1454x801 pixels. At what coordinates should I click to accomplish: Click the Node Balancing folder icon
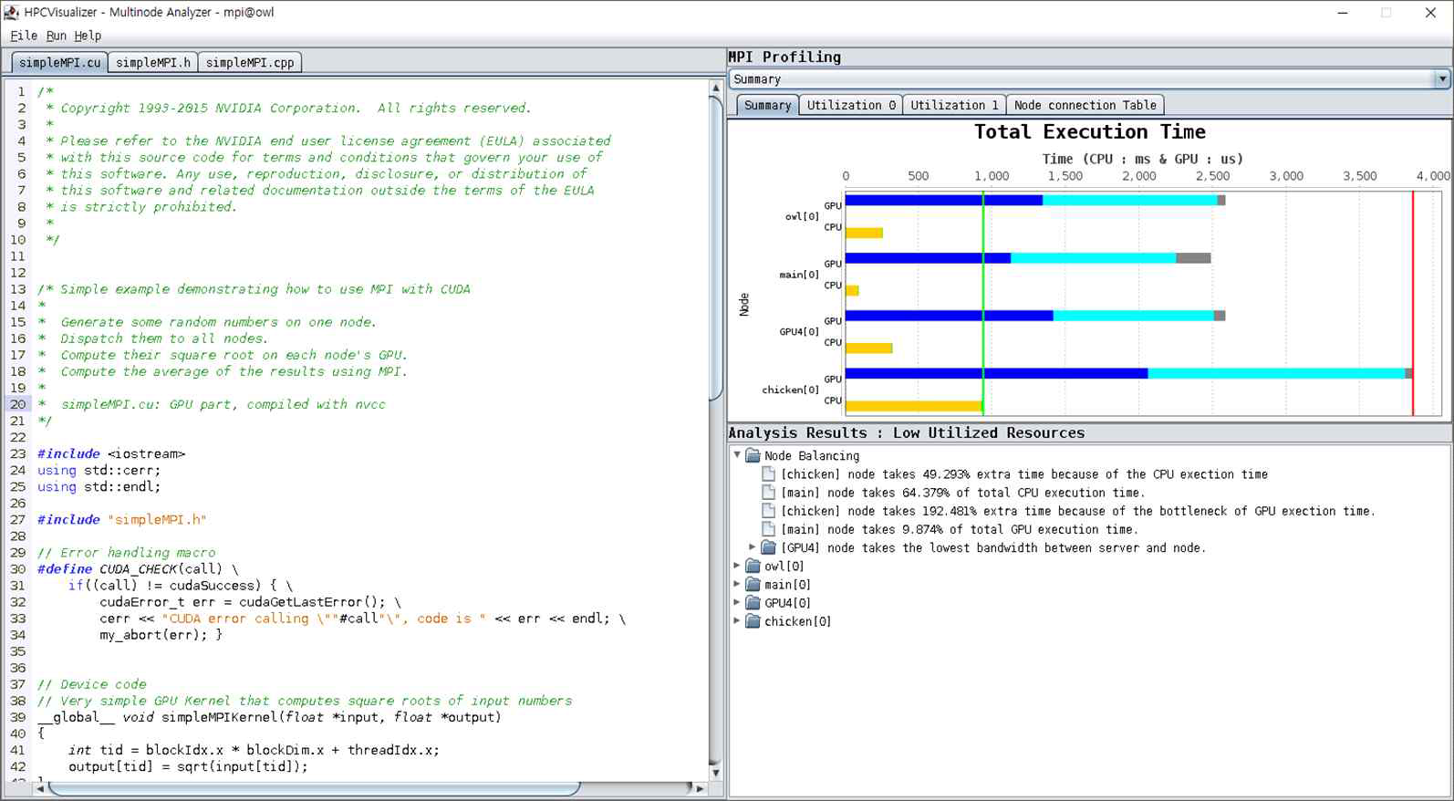tap(753, 455)
